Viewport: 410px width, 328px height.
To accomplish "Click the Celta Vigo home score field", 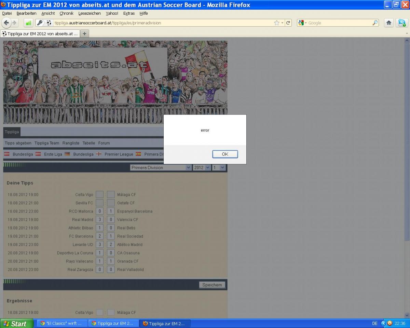I will coord(99,194).
